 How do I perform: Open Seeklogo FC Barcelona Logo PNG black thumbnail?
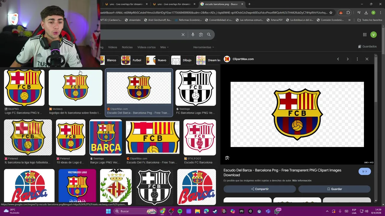pos(196,88)
